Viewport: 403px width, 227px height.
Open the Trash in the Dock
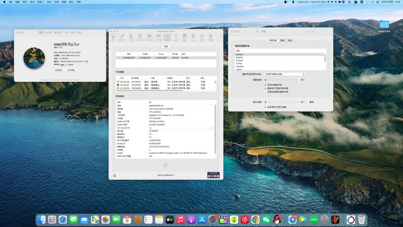(x=361, y=220)
